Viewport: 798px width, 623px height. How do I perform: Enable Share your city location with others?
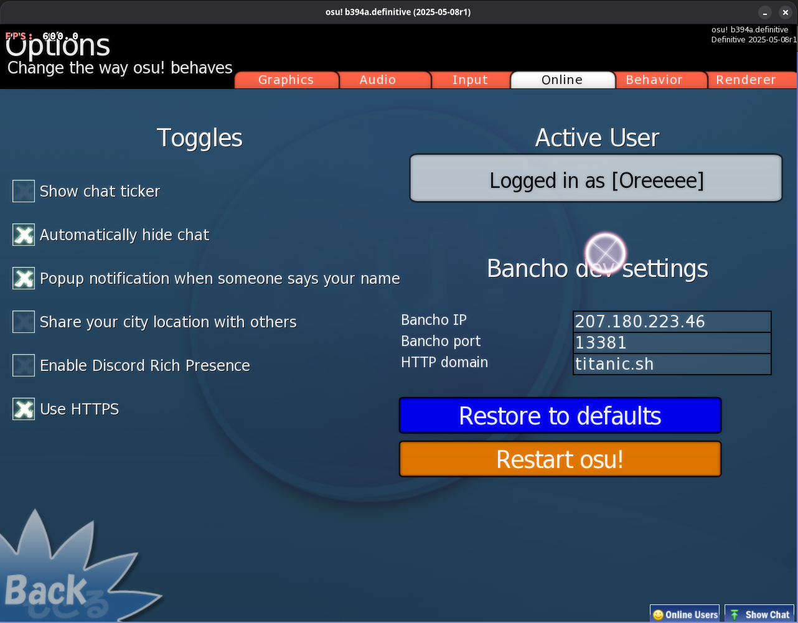(x=24, y=322)
